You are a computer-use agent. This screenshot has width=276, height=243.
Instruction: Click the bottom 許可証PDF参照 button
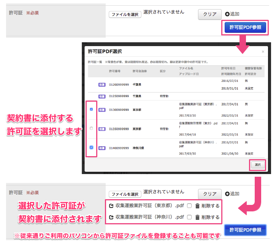246,230
